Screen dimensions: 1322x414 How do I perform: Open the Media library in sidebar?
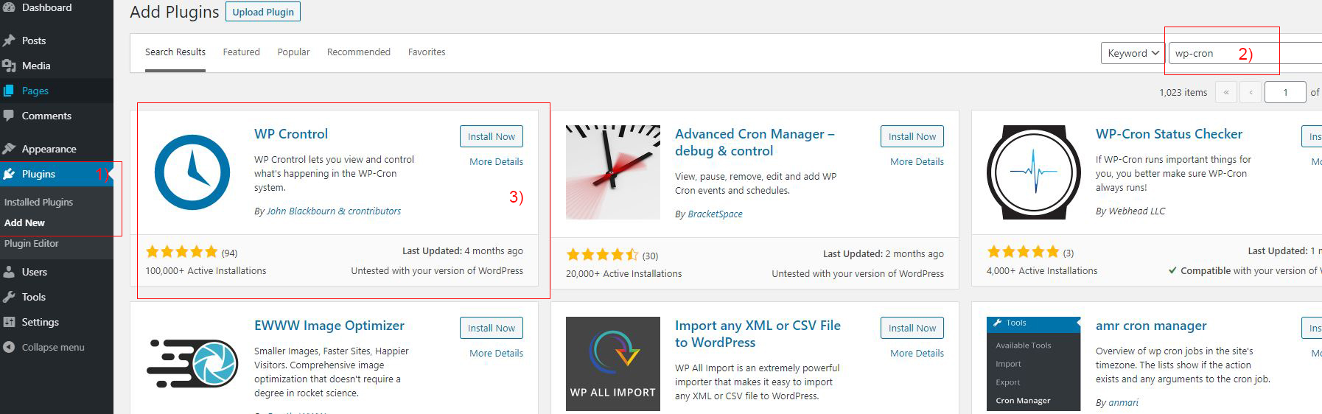click(x=36, y=66)
